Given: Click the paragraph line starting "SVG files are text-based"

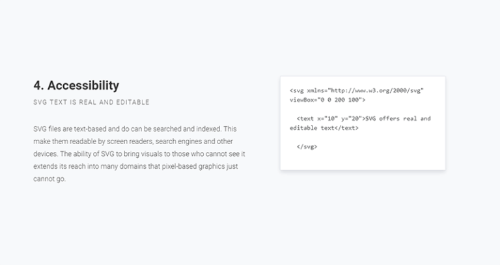Looking at the screenshot, I should [x=135, y=129].
